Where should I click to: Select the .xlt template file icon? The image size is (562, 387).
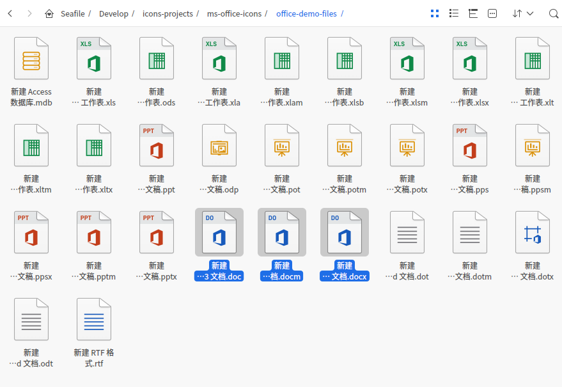[533, 58]
